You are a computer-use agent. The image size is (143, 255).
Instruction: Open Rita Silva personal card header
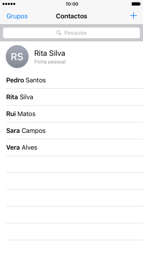(71, 57)
